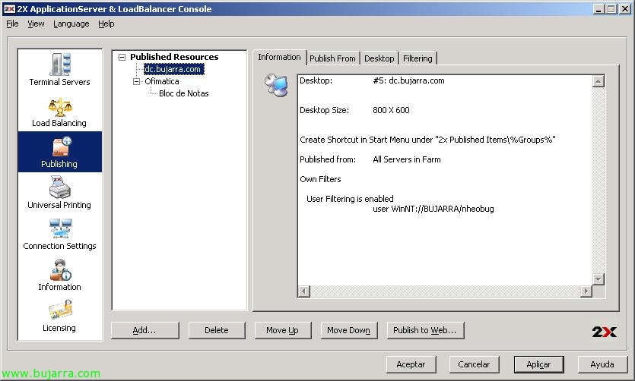Screen dimensions: 635x381
Task: Click the 'Create Shortcut in Start Menu' line
Action: 427,140
